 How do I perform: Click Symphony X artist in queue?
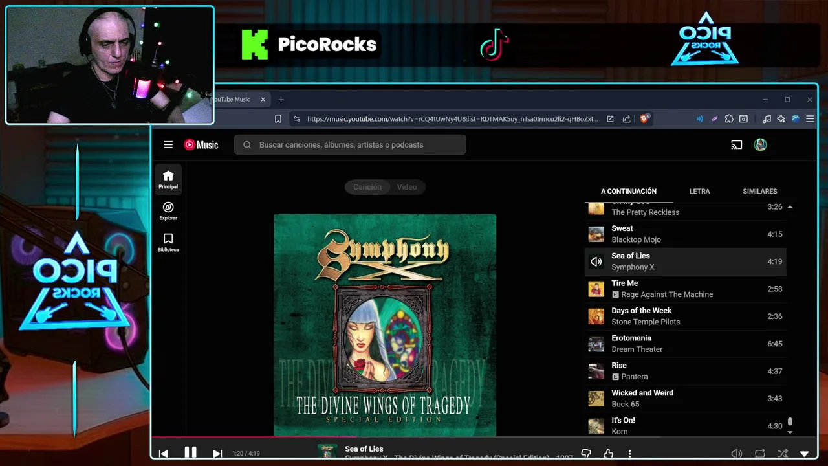[633, 267]
